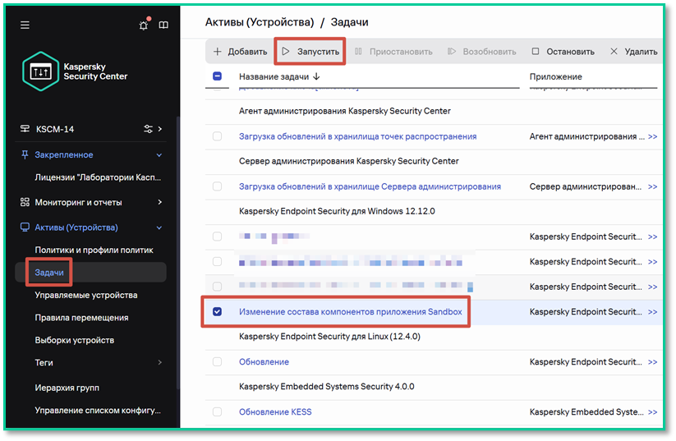
Task: Click group row Агент администрирования Kaspersky Security Center
Action: tap(344, 111)
